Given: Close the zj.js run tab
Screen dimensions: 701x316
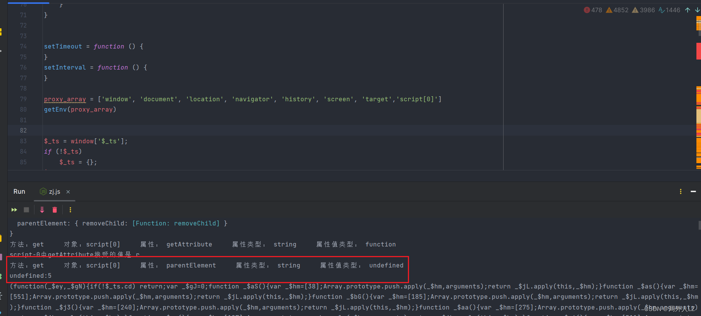Looking at the screenshot, I should point(68,192).
